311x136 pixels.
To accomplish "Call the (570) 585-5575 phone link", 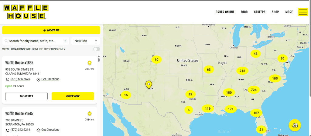I will click(20, 79).
